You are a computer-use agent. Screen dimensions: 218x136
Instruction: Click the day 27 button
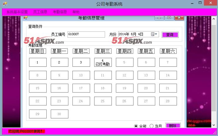click(146, 101)
